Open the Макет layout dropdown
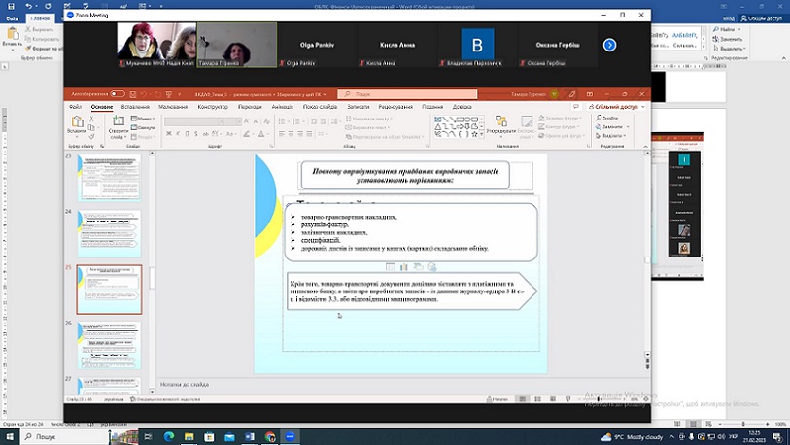 143,119
